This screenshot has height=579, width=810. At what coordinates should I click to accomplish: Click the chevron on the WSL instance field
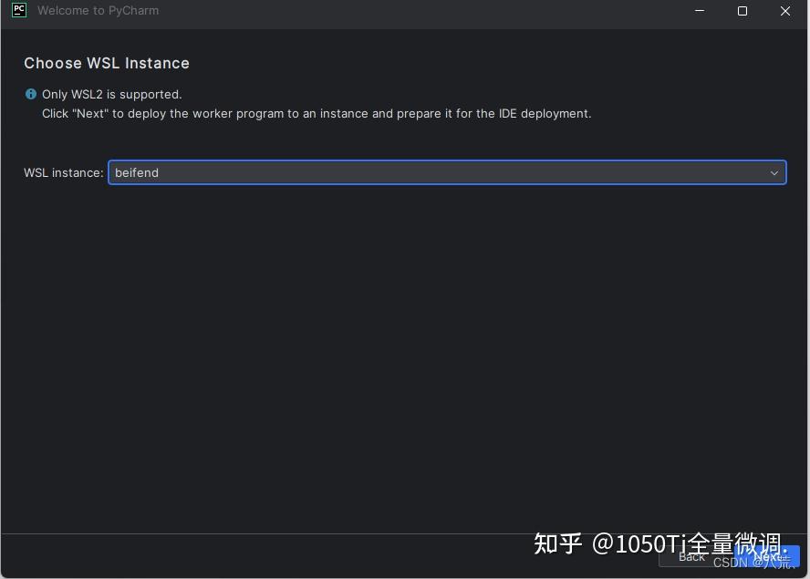[x=774, y=172]
